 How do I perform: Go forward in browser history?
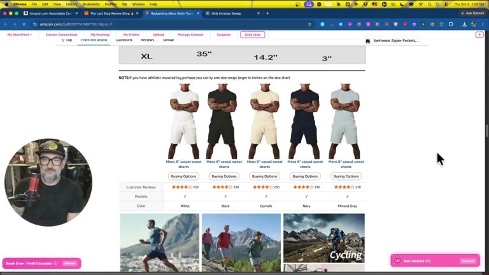pyautogui.click(x=15, y=24)
